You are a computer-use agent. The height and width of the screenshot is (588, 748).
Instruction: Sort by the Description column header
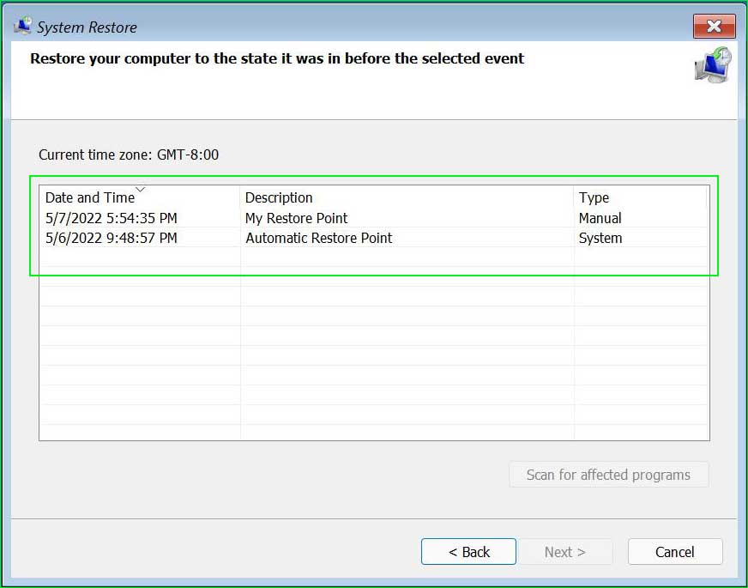pyautogui.click(x=279, y=197)
